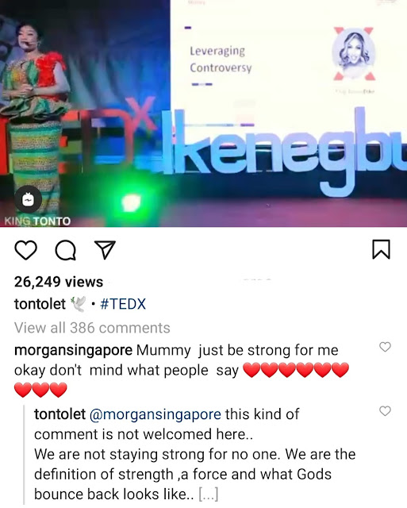
Task: Open comments via speech bubble icon
Action: [x=66, y=250]
